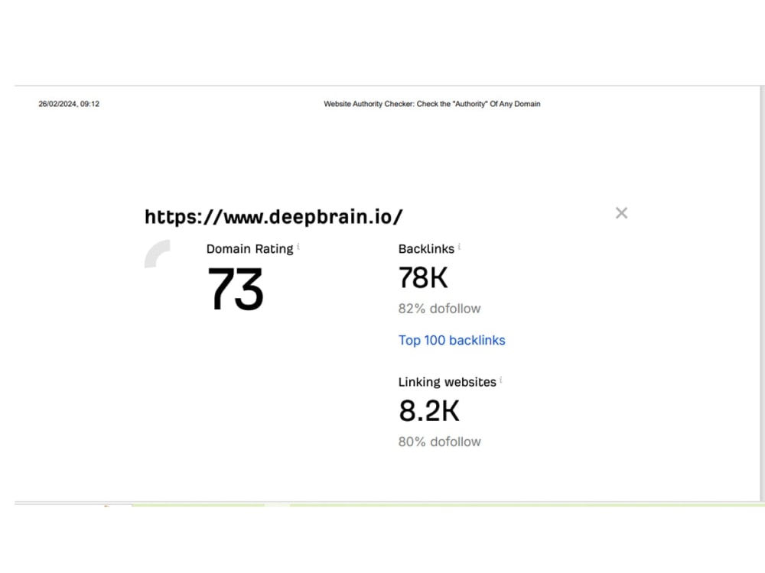Viewport: 765px width, 573px height.
Task: Click the Linking websites info icon
Action: [500, 380]
